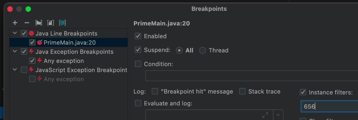The height and width of the screenshot is (120, 358).
Task: Disable the Enabled checkbox
Action: click(x=138, y=36)
